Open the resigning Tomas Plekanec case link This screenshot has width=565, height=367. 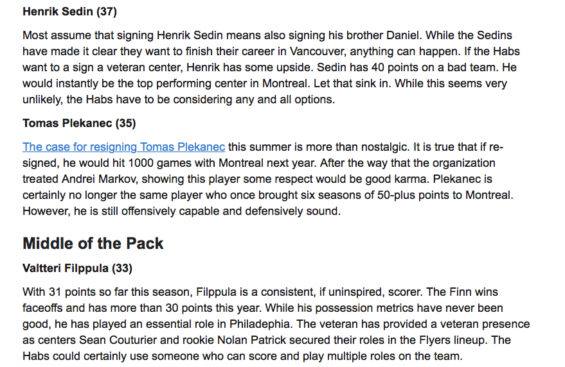tap(123, 147)
